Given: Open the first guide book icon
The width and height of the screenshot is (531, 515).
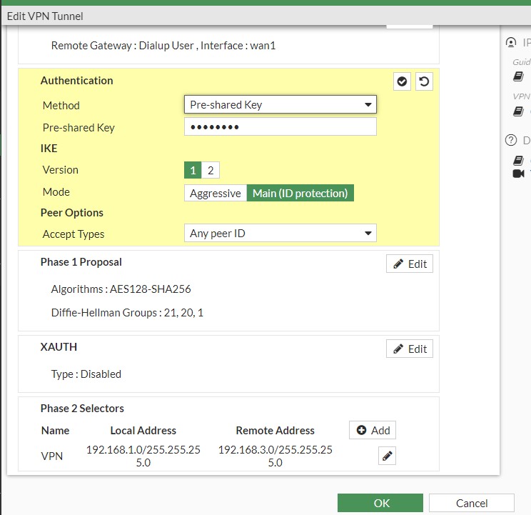Looking at the screenshot, I should (519, 76).
